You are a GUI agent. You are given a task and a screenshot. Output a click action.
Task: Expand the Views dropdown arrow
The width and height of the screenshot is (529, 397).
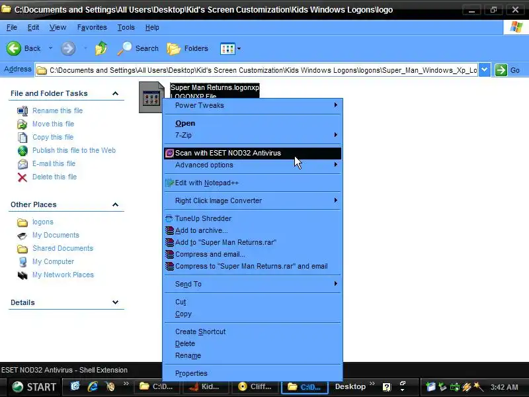click(239, 48)
